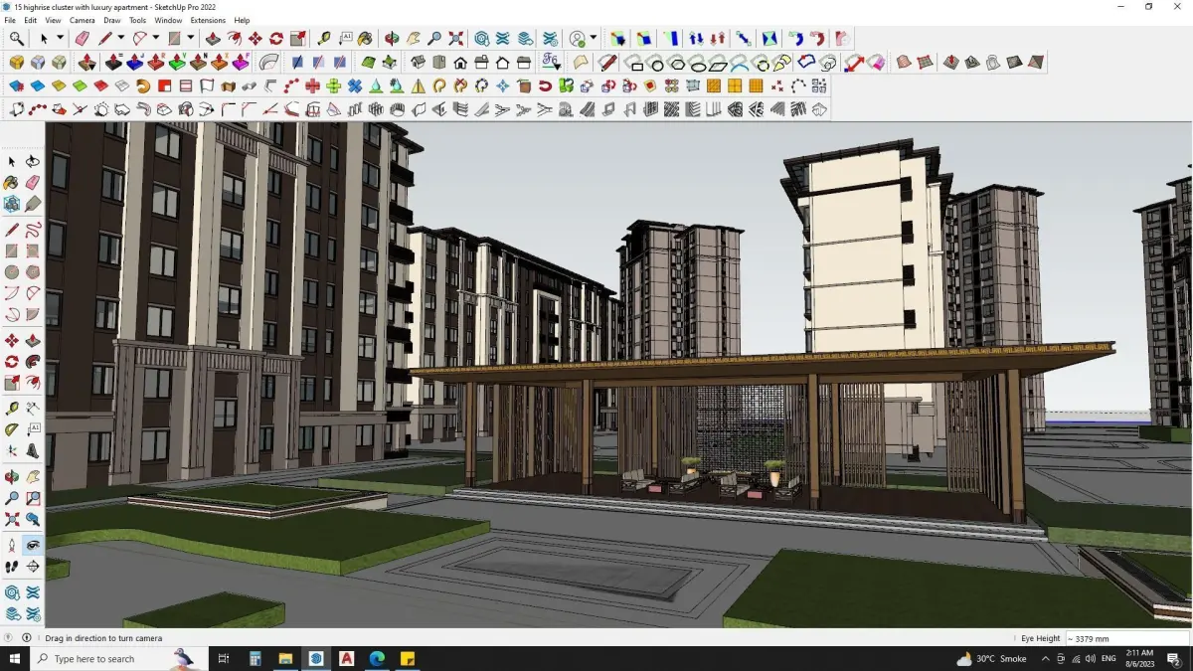Viewport: 1193px width, 671px height.
Task: Pick the Move tool in top toolbar
Action: (256, 39)
